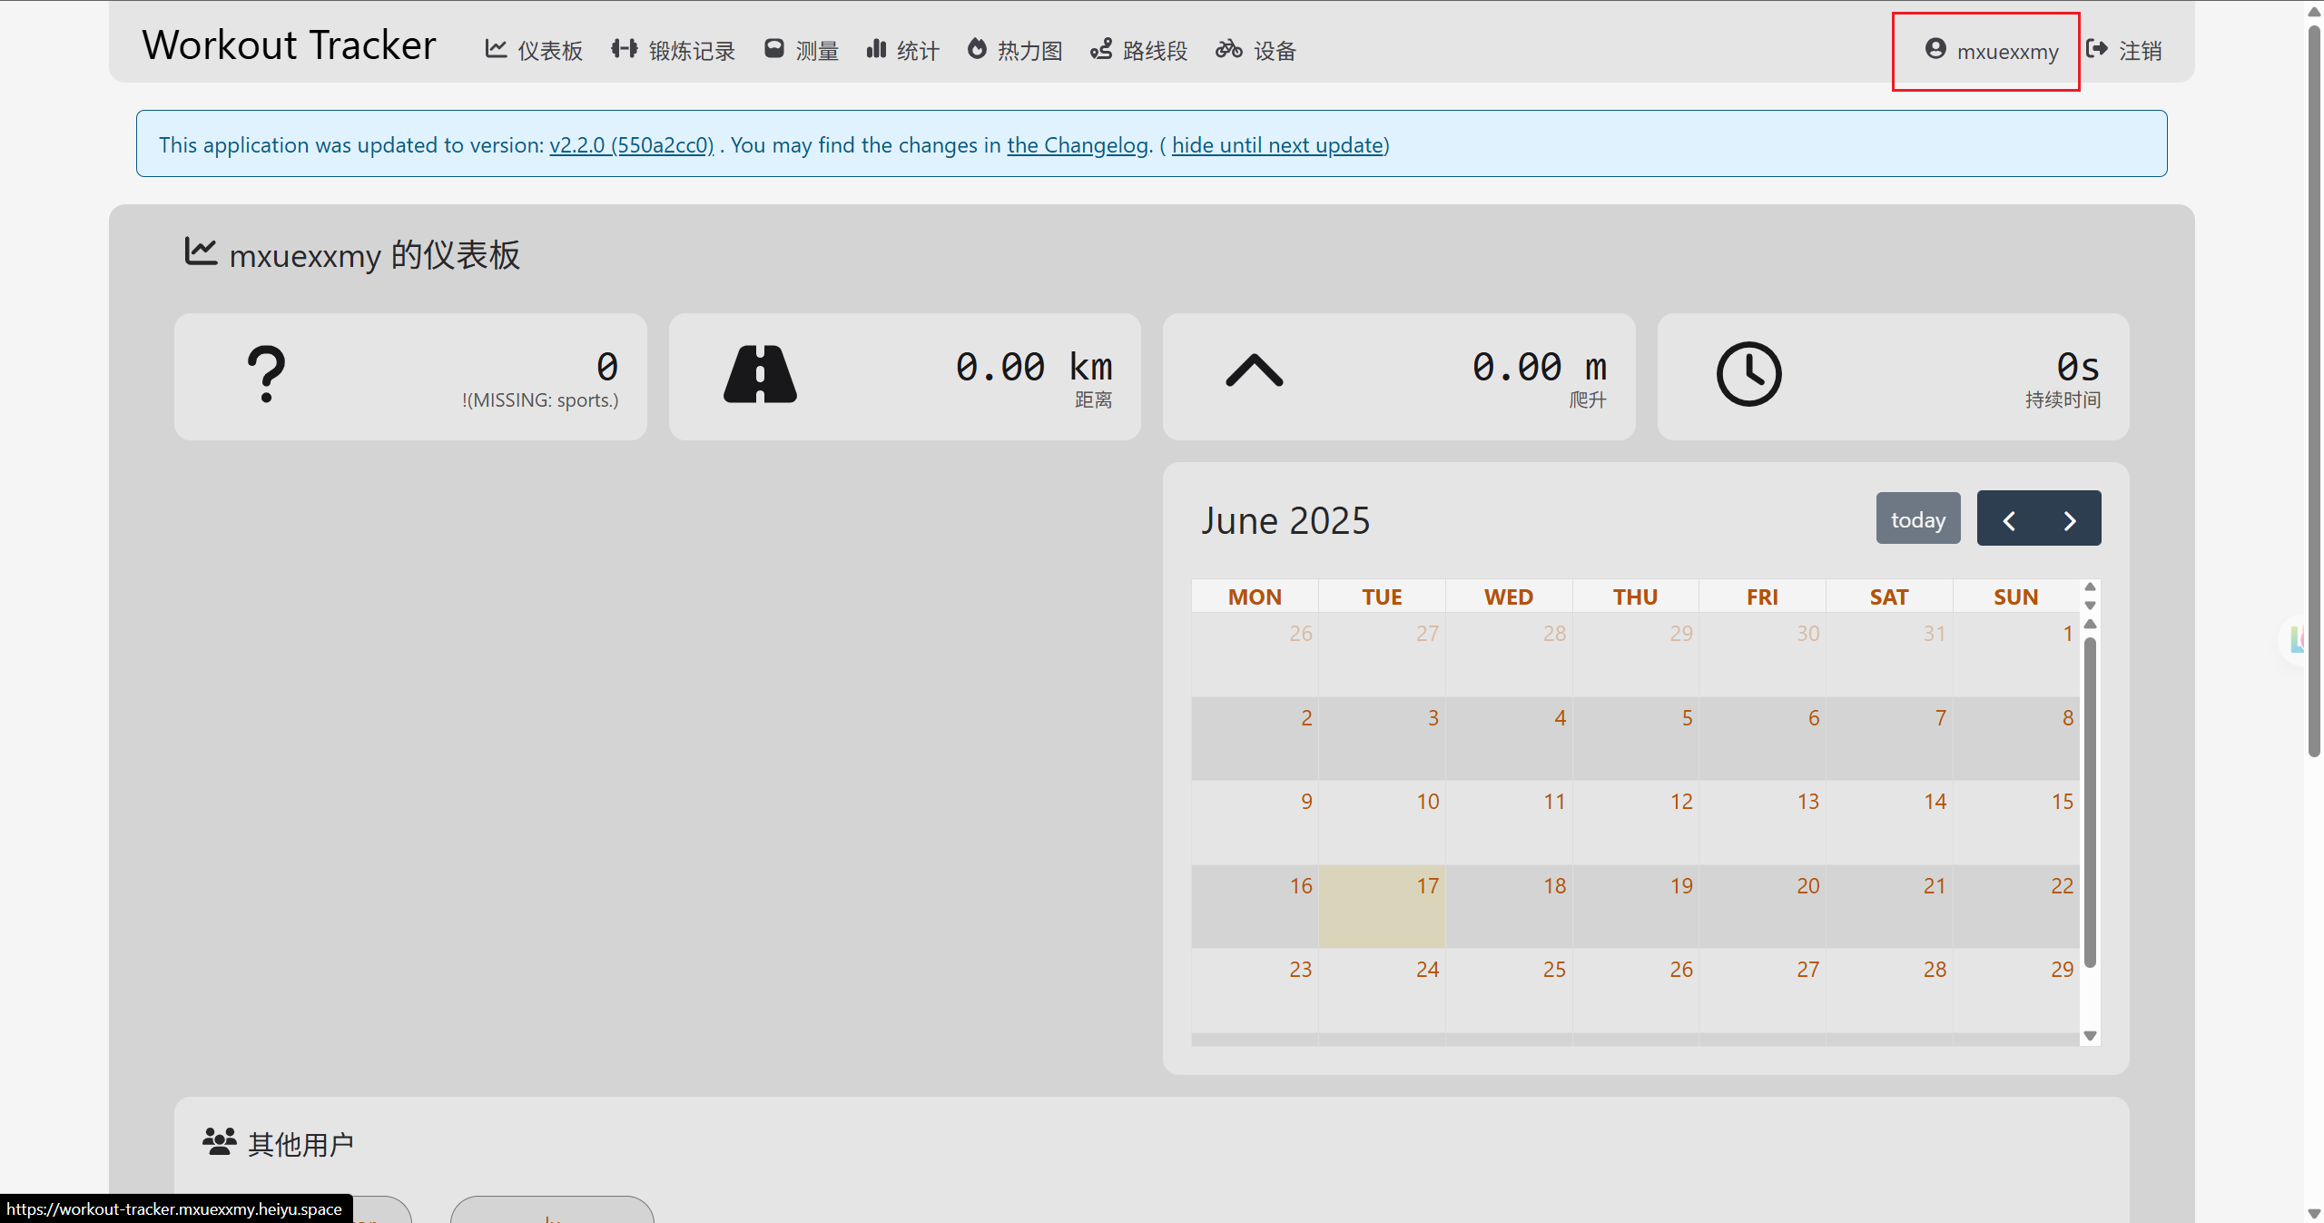Select June 25 in the calendar
The image size is (2324, 1223).
(1509, 991)
